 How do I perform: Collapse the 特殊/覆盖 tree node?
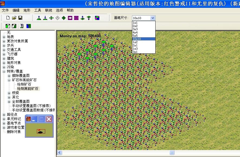point(4,71)
